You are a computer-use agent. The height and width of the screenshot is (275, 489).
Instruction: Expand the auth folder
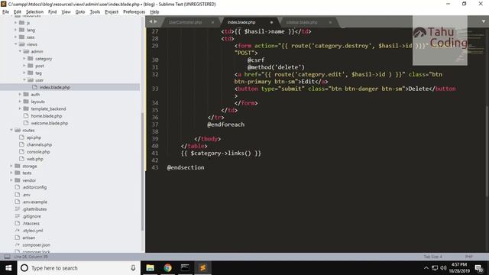(x=20, y=95)
